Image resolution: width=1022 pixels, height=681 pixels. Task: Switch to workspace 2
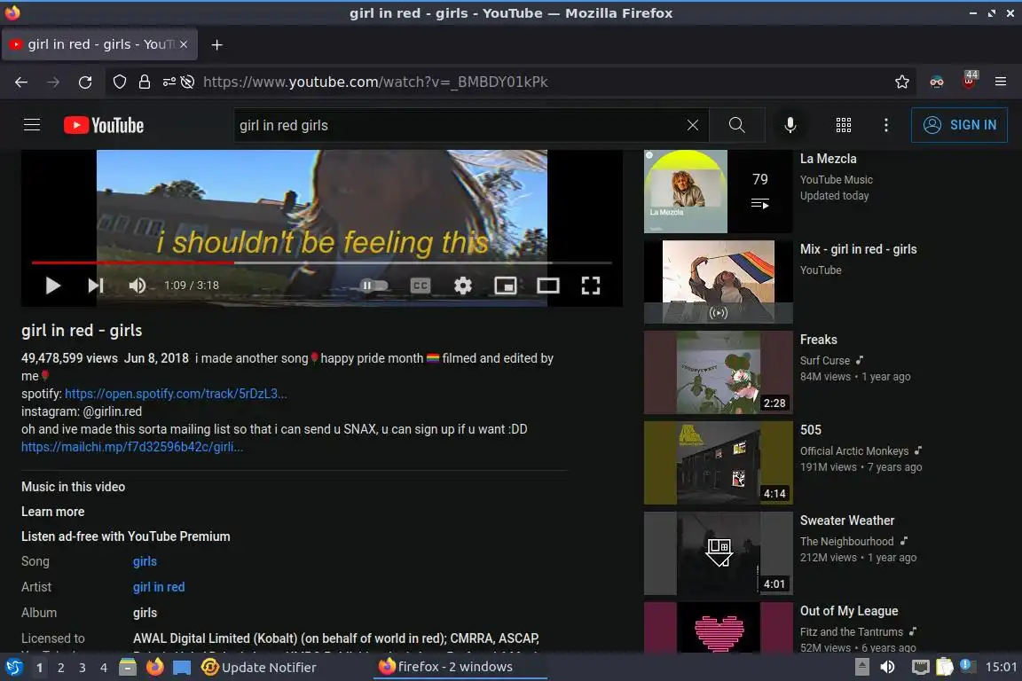(60, 668)
